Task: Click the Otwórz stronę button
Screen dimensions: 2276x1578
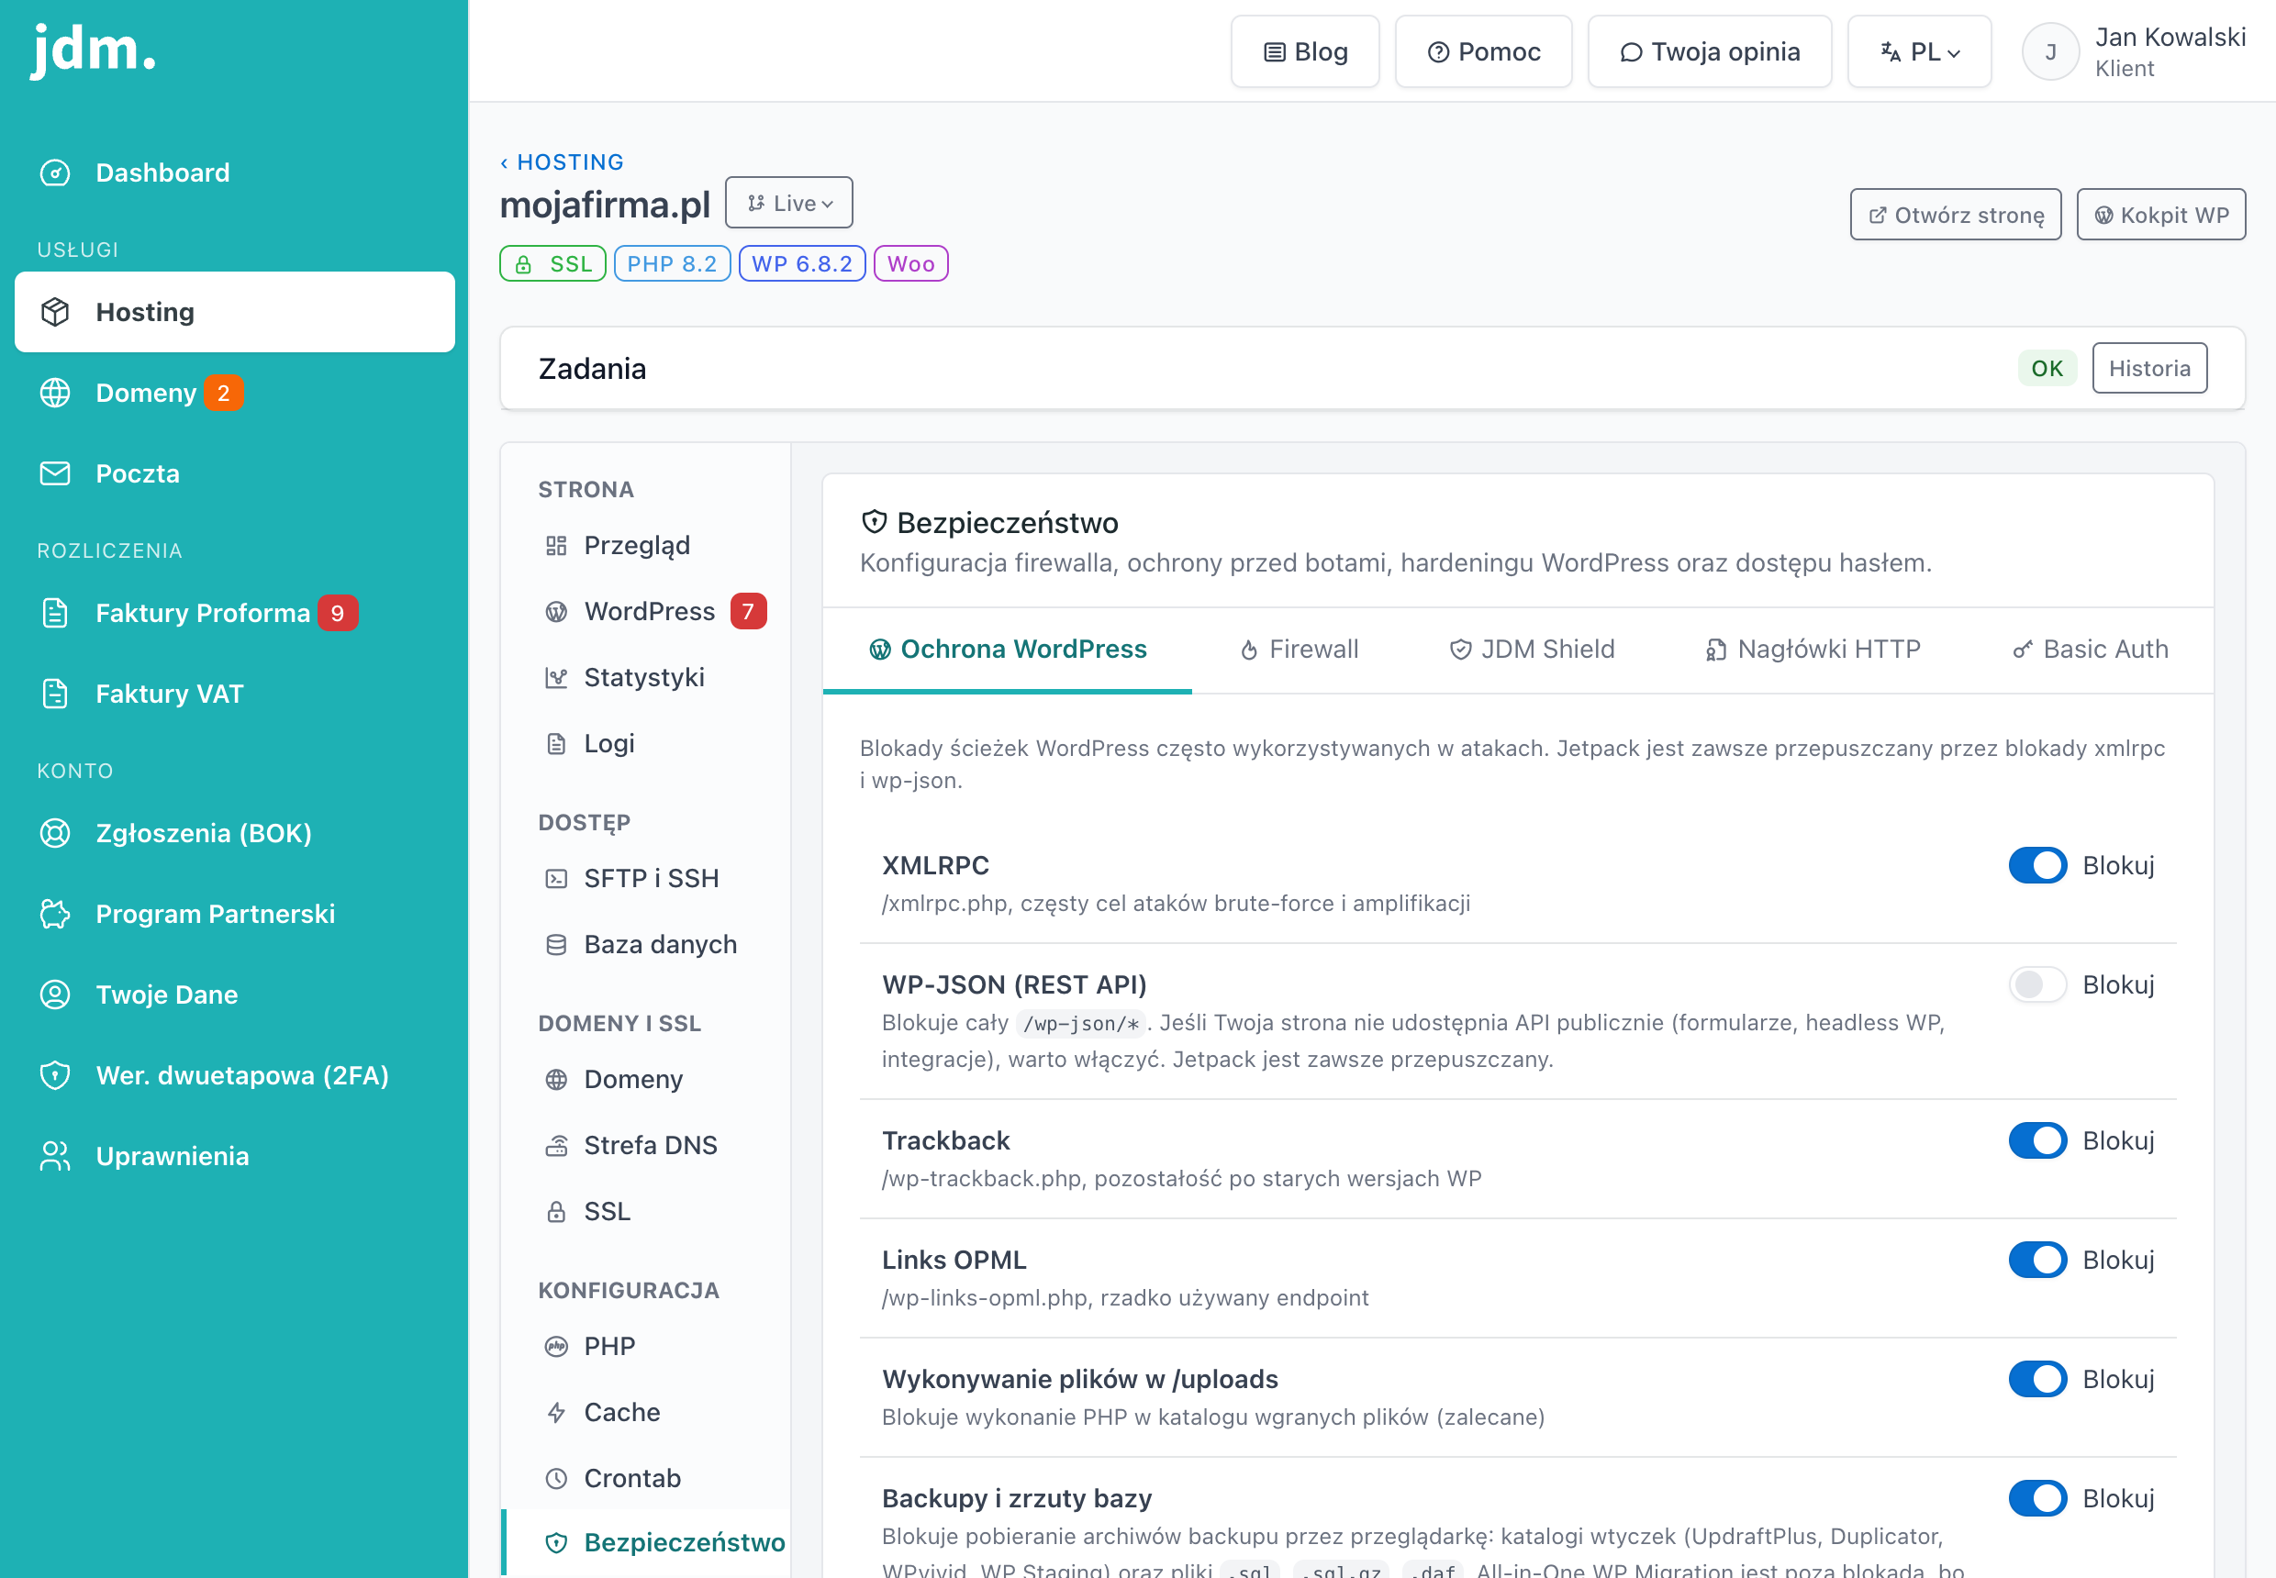Action: (x=1956, y=216)
